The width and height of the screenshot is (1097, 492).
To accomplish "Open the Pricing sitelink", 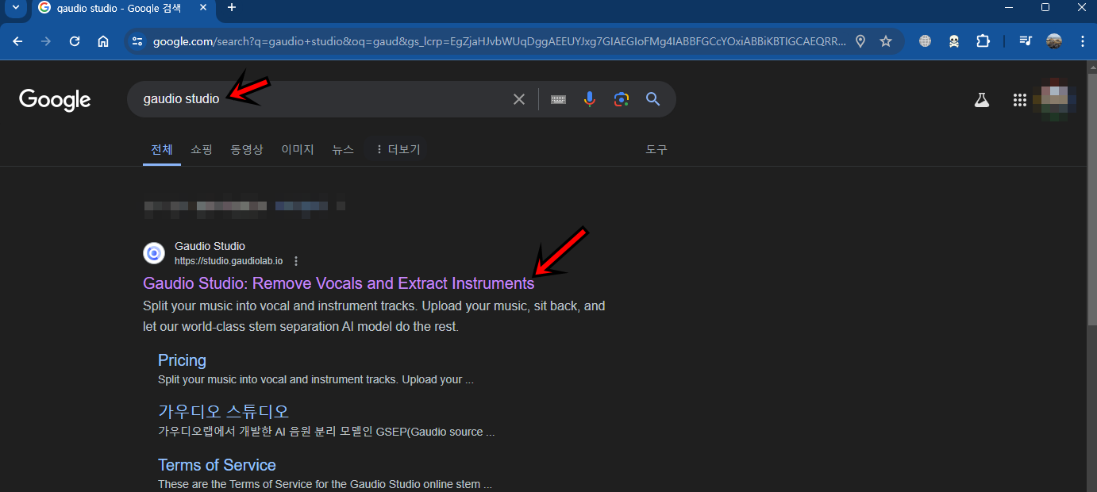I will [x=182, y=360].
